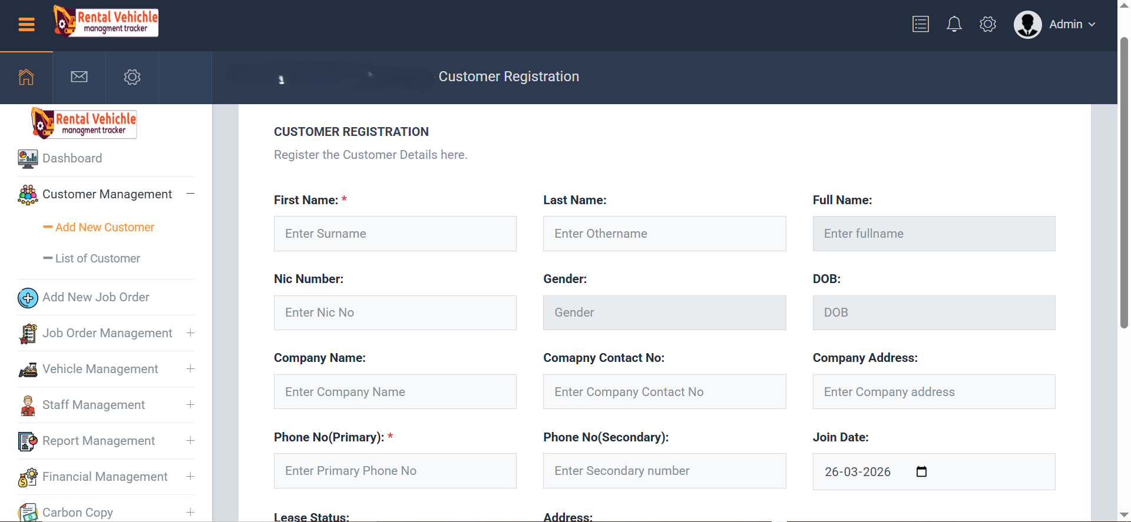Screen dimensions: 1131x522
Task: Click the vertical page scrollbar
Action: point(1124,182)
